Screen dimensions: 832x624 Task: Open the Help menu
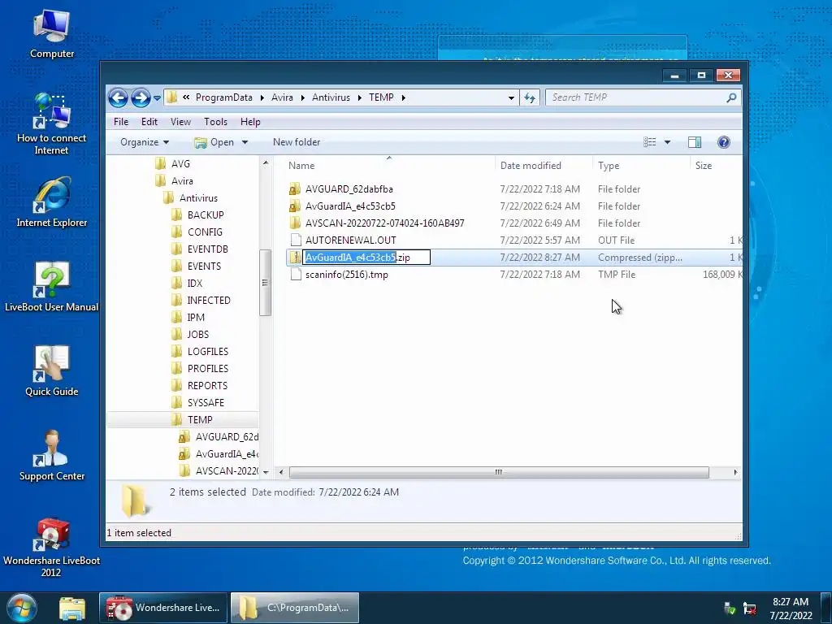(250, 122)
